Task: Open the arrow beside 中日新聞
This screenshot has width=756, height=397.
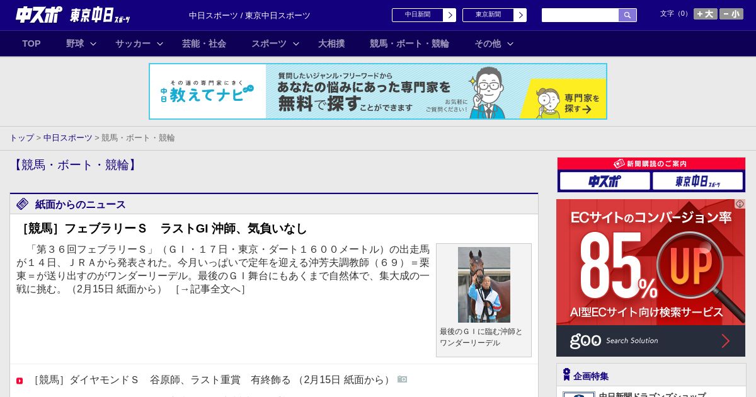Action: point(450,15)
